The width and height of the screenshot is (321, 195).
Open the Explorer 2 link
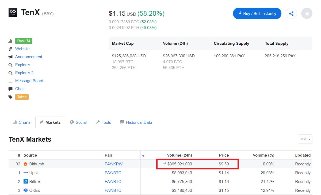[x=24, y=73]
